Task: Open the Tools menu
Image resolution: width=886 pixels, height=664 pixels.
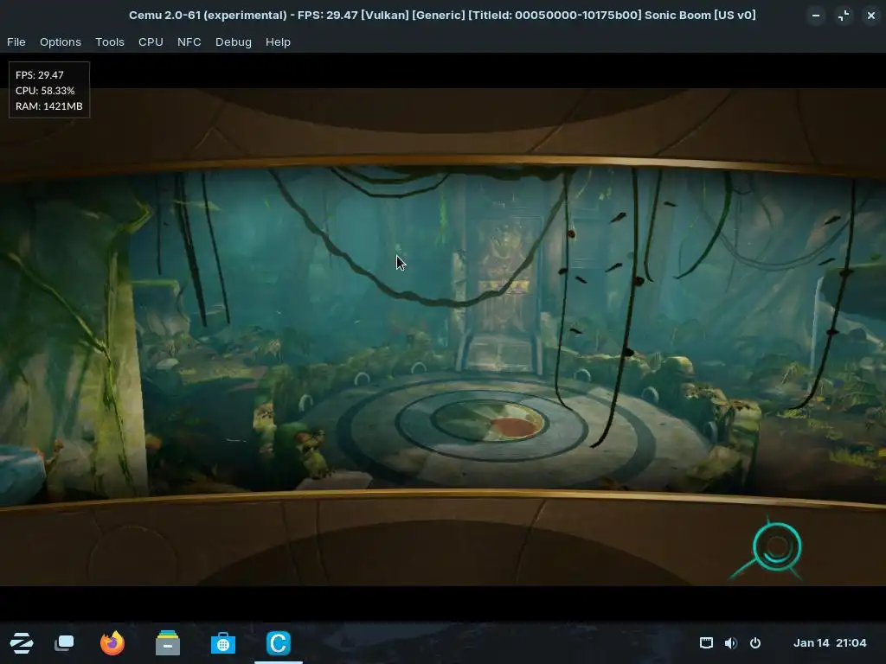Action: 110,41
